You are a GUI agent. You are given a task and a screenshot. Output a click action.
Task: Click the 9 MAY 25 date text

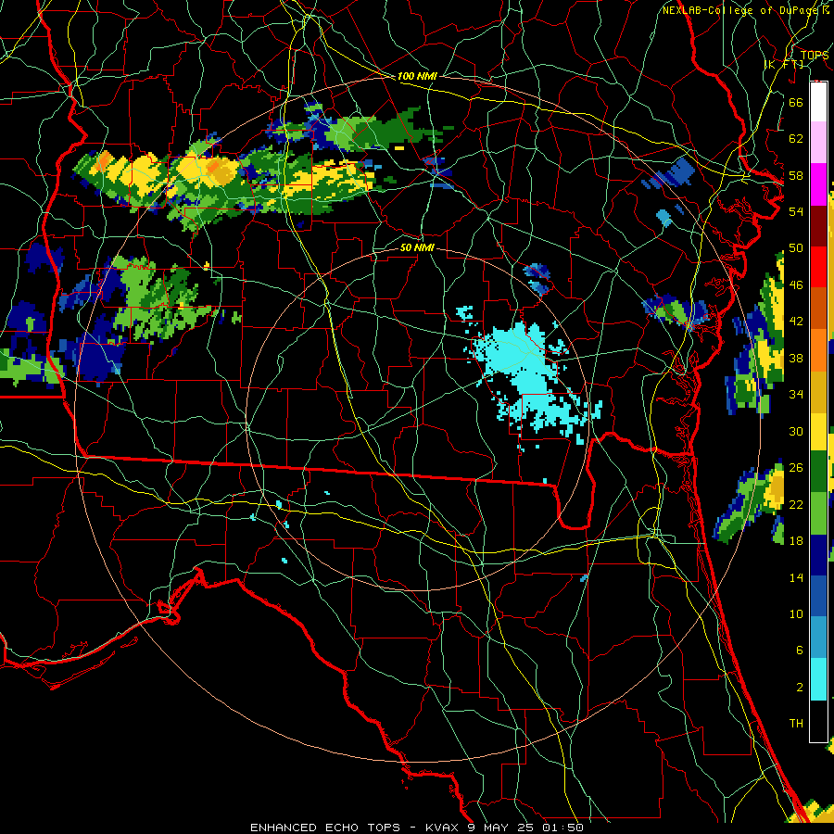(502, 828)
